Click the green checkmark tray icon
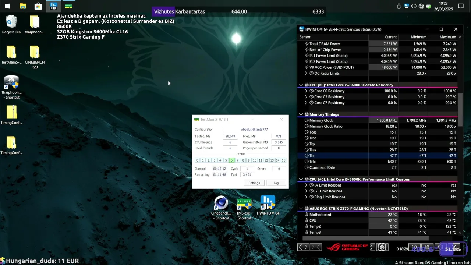Image resolution: width=471 pixels, height=265 pixels. coord(429,6)
